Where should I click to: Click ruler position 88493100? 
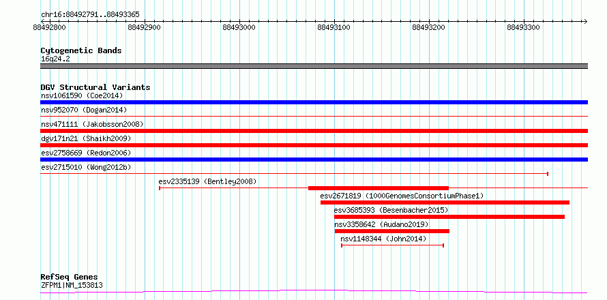(x=334, y=28)
